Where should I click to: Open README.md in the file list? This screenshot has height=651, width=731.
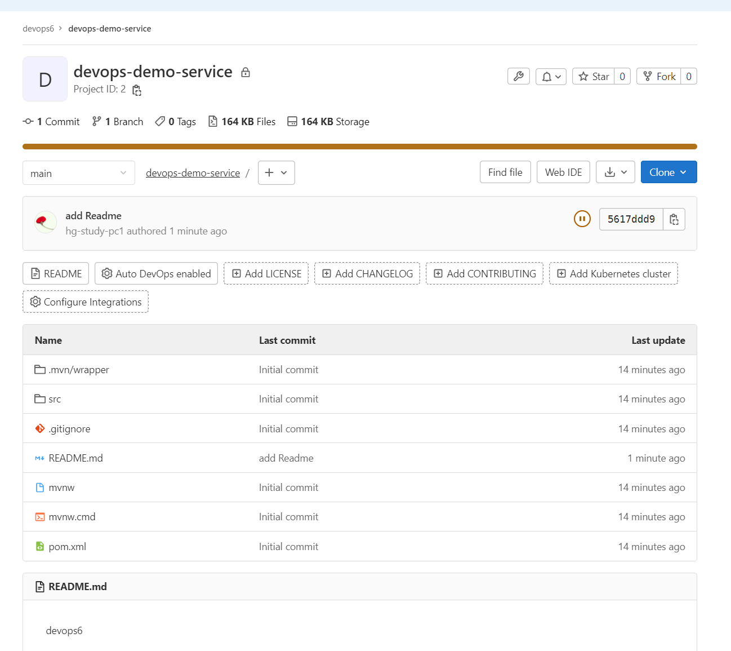(75, 458)
